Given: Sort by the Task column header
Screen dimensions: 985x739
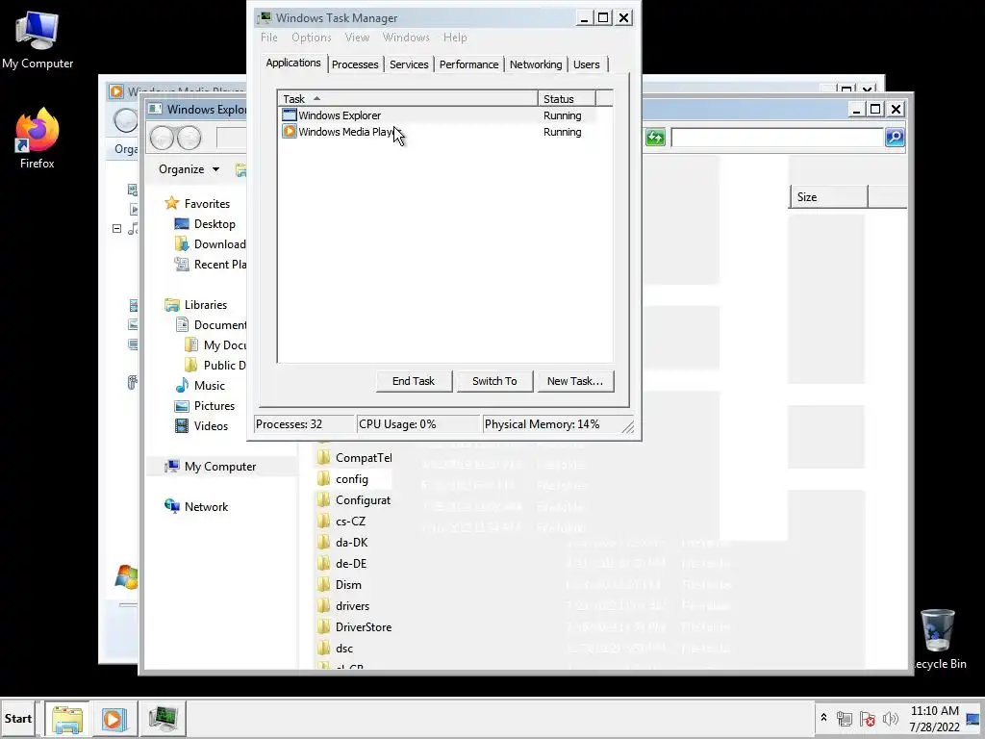Looking at the screenshot, I should [408, 99].
